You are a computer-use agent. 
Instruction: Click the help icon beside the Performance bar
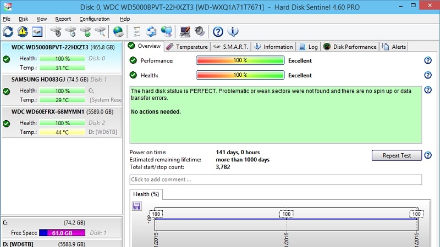(428, 61)
